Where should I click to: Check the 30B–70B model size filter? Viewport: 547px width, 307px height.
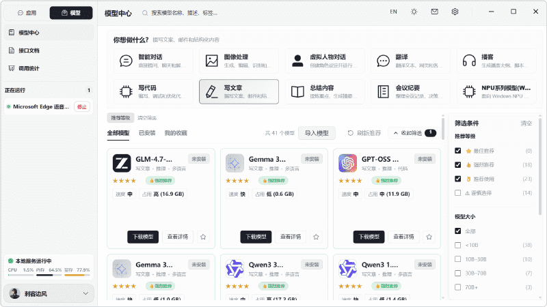point(457,274)
